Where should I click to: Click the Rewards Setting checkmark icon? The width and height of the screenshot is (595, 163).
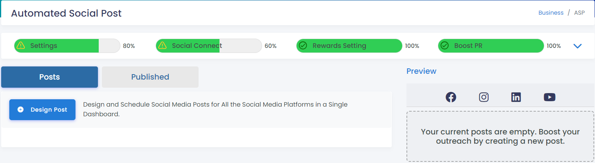303,46
